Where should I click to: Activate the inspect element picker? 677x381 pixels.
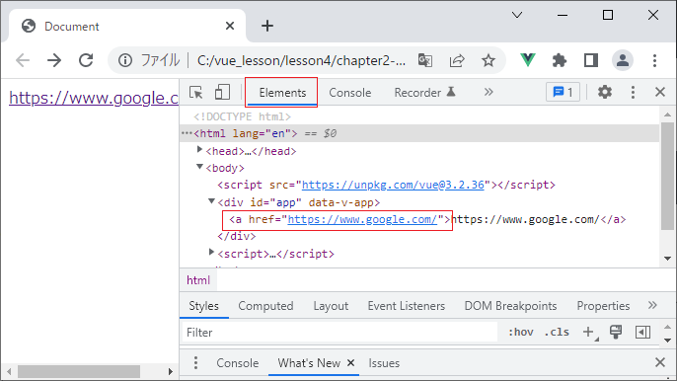pos(196,93)
